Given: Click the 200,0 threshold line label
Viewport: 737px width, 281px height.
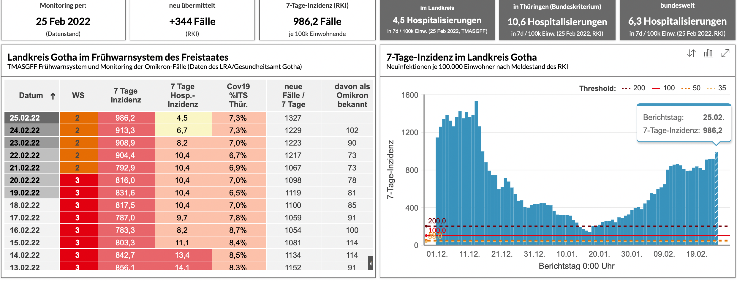Looking at the screenshot, I should (x=437, y=221).
